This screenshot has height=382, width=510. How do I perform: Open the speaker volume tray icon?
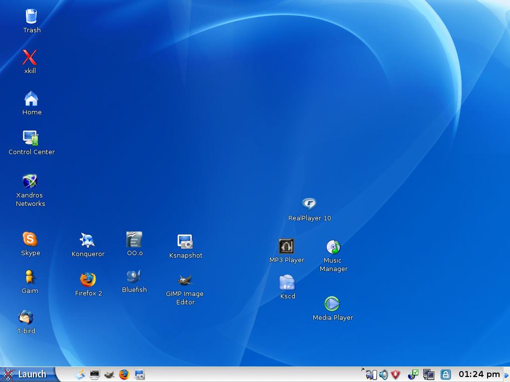[383, 375]
